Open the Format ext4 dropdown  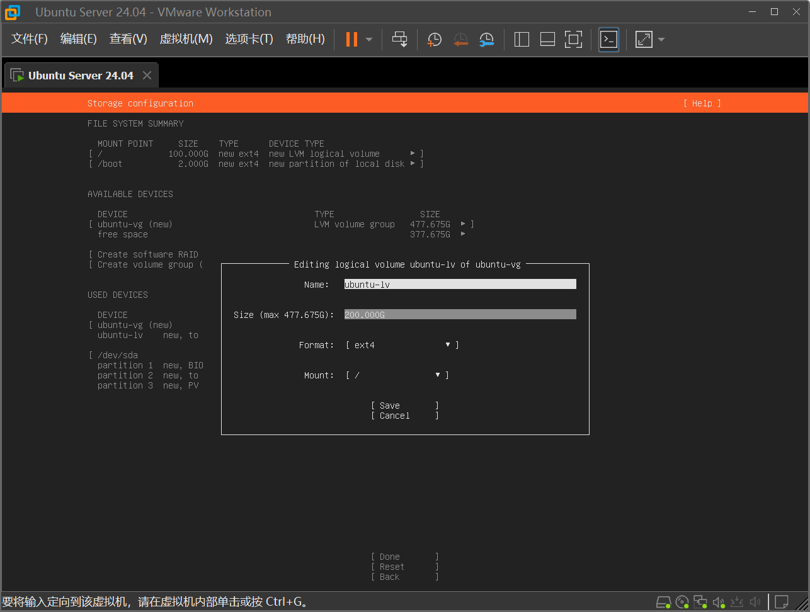point(402,345)
